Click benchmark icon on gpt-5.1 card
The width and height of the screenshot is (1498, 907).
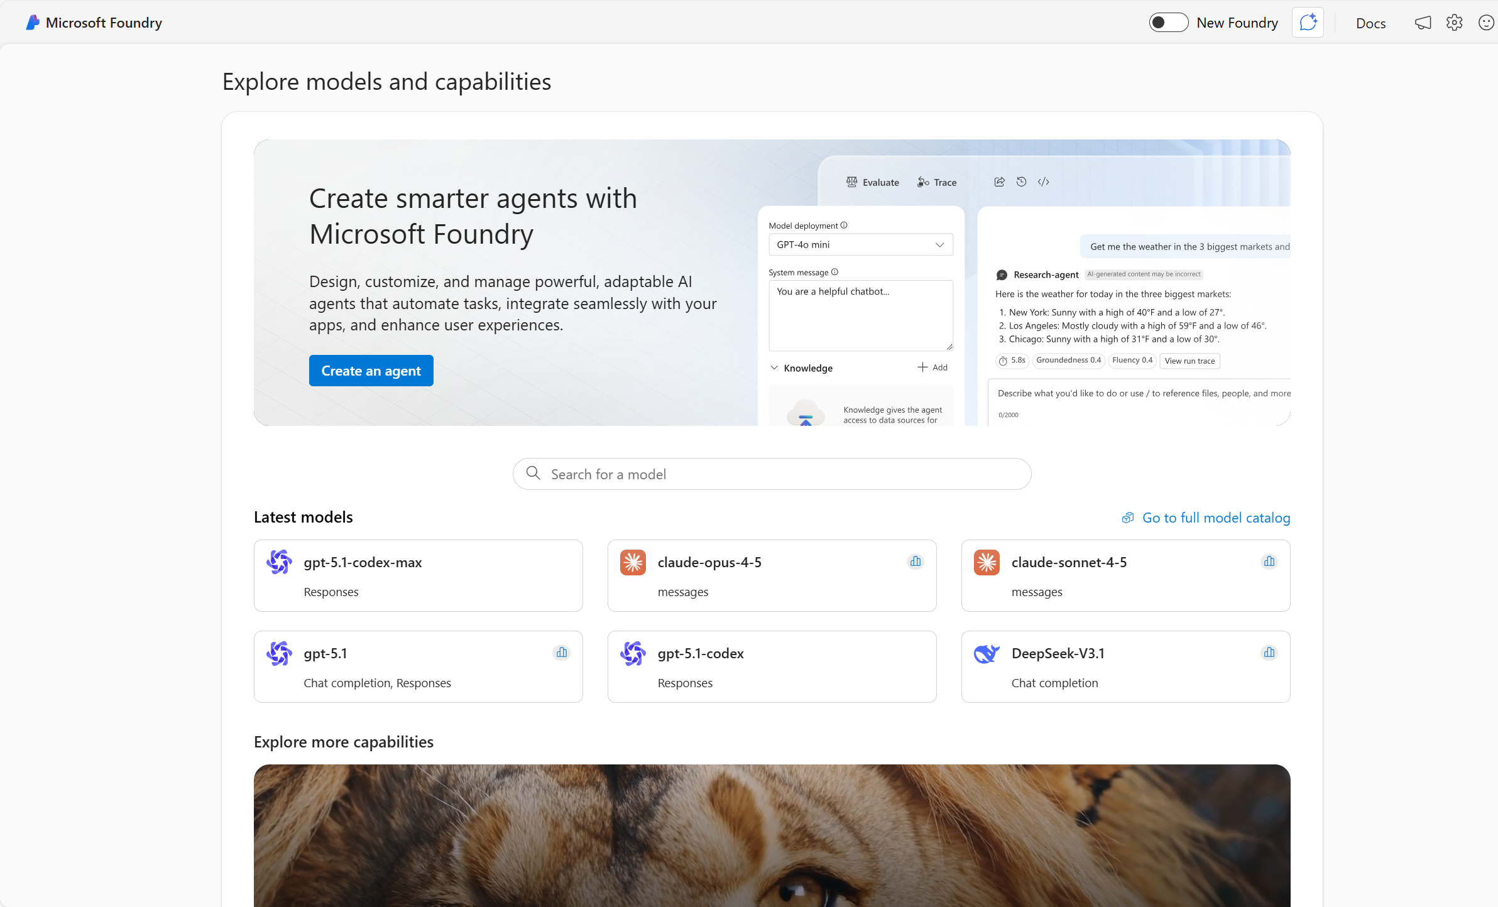pos(562,653)
